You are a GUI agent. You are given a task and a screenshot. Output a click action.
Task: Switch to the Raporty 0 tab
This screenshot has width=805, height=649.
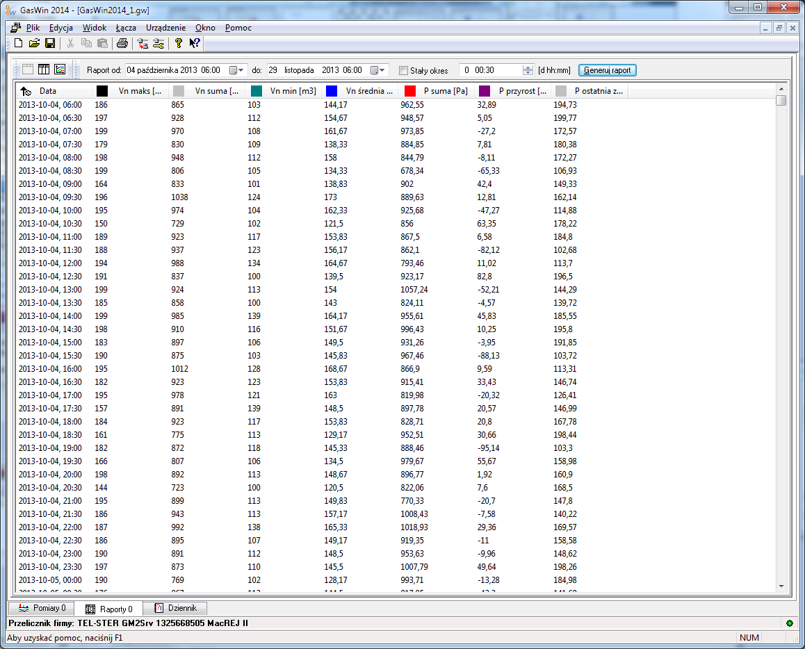tap(109, 609)
